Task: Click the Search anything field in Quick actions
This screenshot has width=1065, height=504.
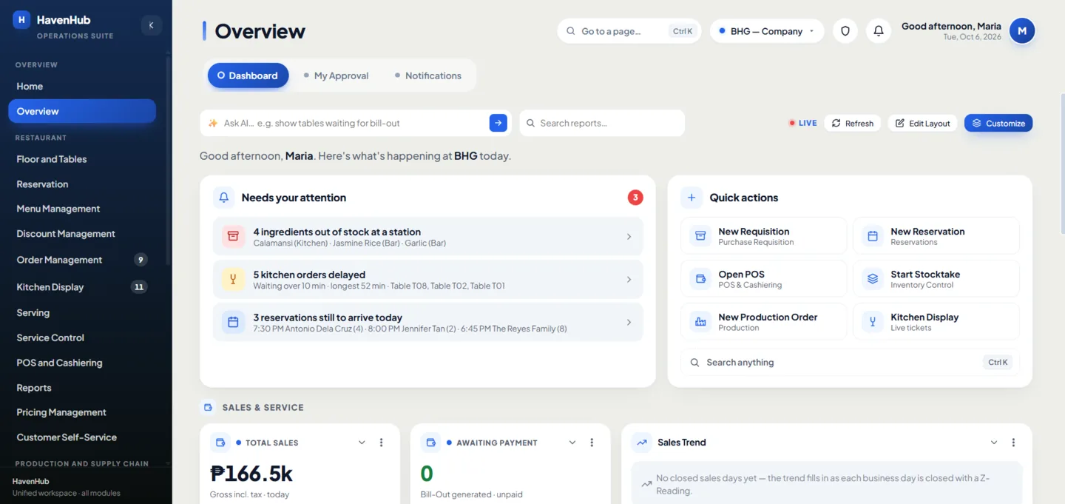Action: (850, 362)
